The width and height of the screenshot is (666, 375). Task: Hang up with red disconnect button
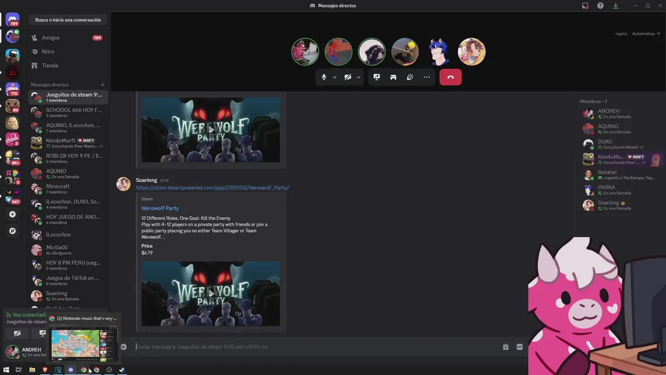pyautogui.click(x=451, y=77)
